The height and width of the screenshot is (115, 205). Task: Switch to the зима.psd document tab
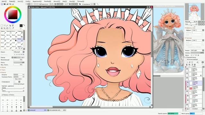click(37, 110)
